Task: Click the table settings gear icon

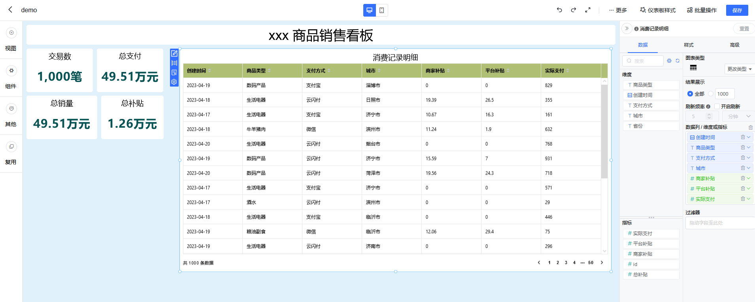Action: click(174, 82)
